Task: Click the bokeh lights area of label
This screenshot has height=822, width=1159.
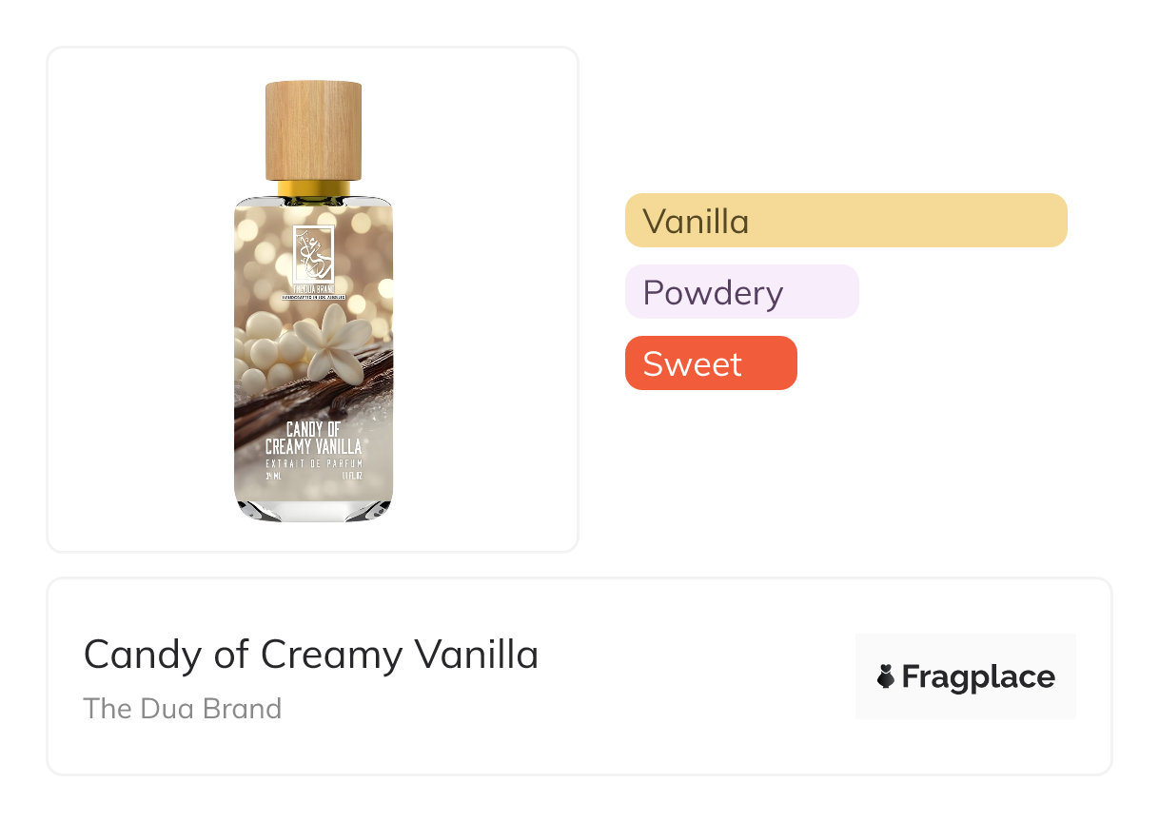Action: click(362, 247)
